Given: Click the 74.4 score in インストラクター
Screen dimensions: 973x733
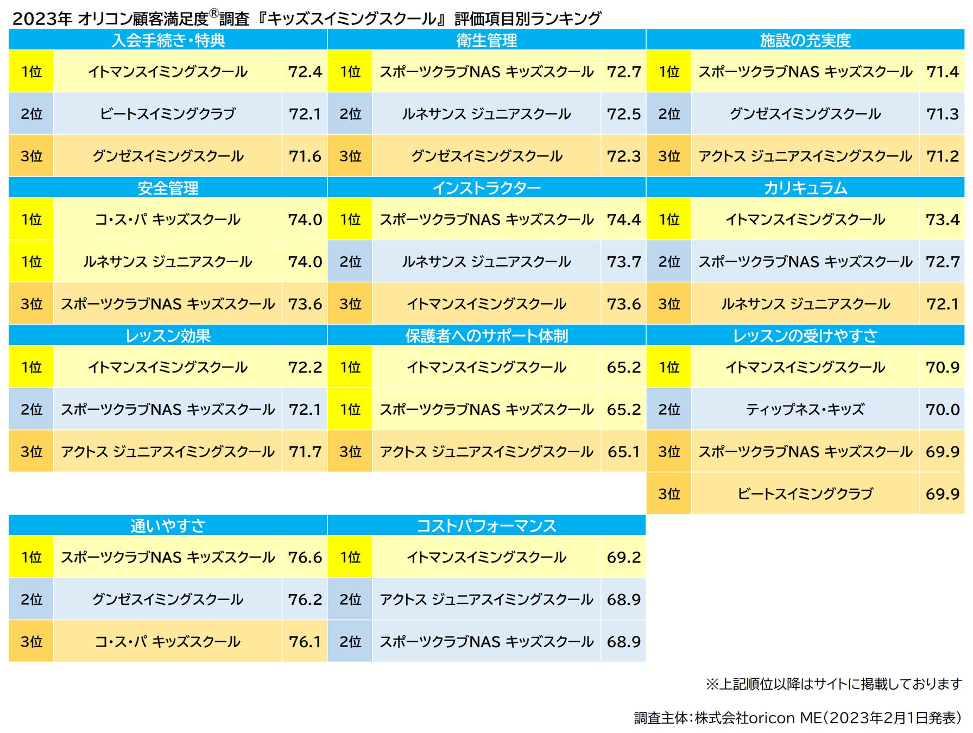Looking at the screenshot, I should pyautogui.click(x=623, y=219).
